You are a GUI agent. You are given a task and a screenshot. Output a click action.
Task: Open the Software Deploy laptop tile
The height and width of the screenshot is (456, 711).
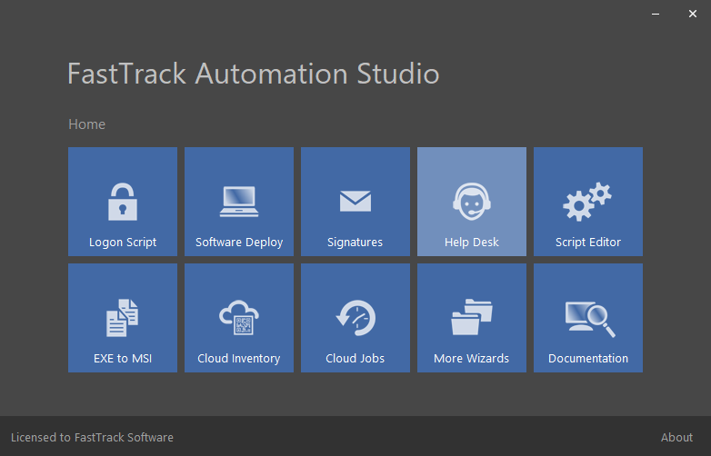tap(239, 202)
